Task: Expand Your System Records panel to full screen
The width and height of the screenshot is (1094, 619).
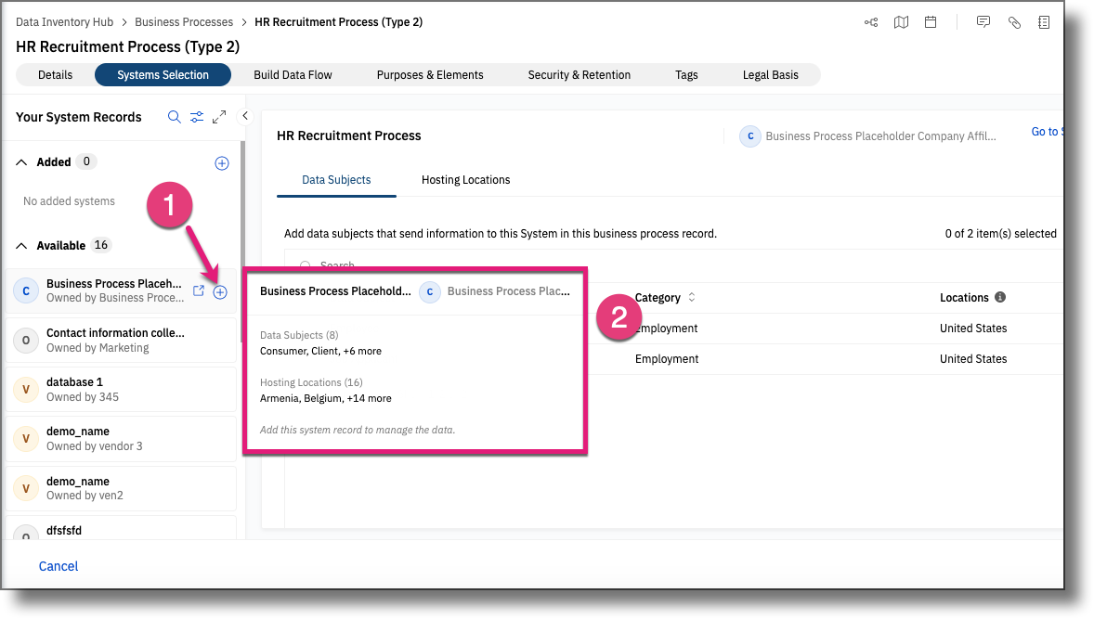Action: click(x=219, y=117)
